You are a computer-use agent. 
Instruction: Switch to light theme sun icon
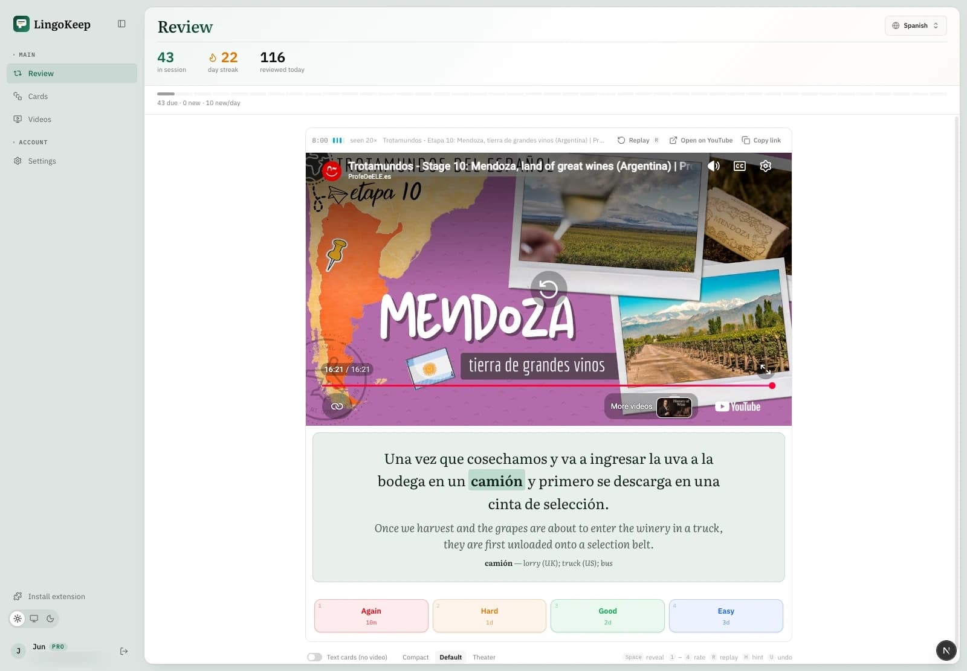click(18, 618)
